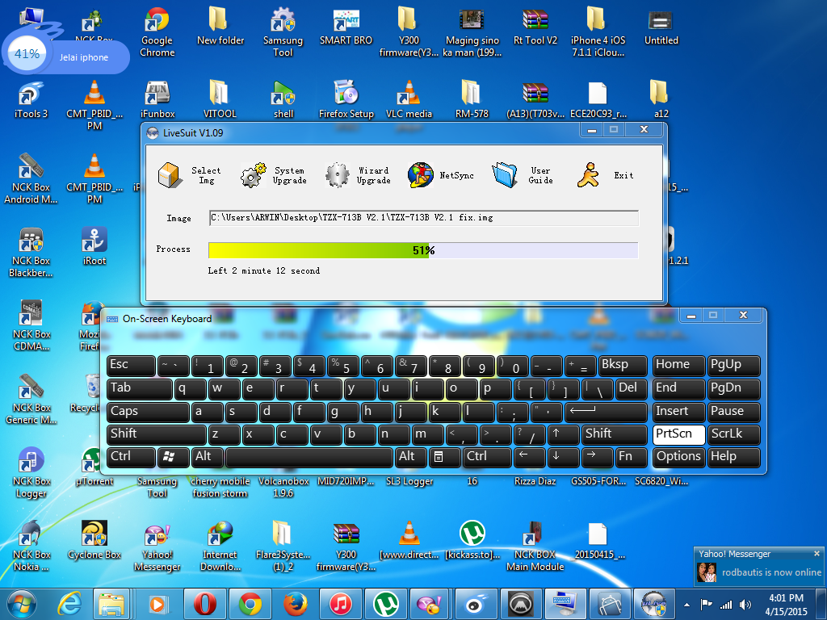Open the NetSync tool
The height and width of the screenshot is (620, 827).
coord(421,175)
